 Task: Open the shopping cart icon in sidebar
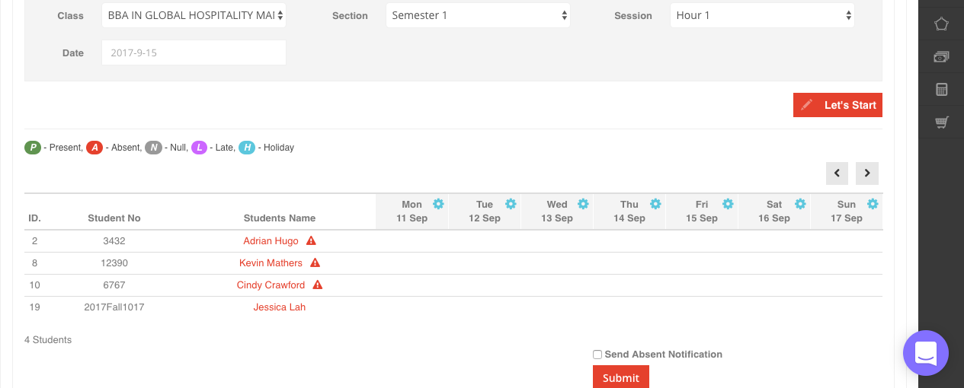[x=941, y=122]
